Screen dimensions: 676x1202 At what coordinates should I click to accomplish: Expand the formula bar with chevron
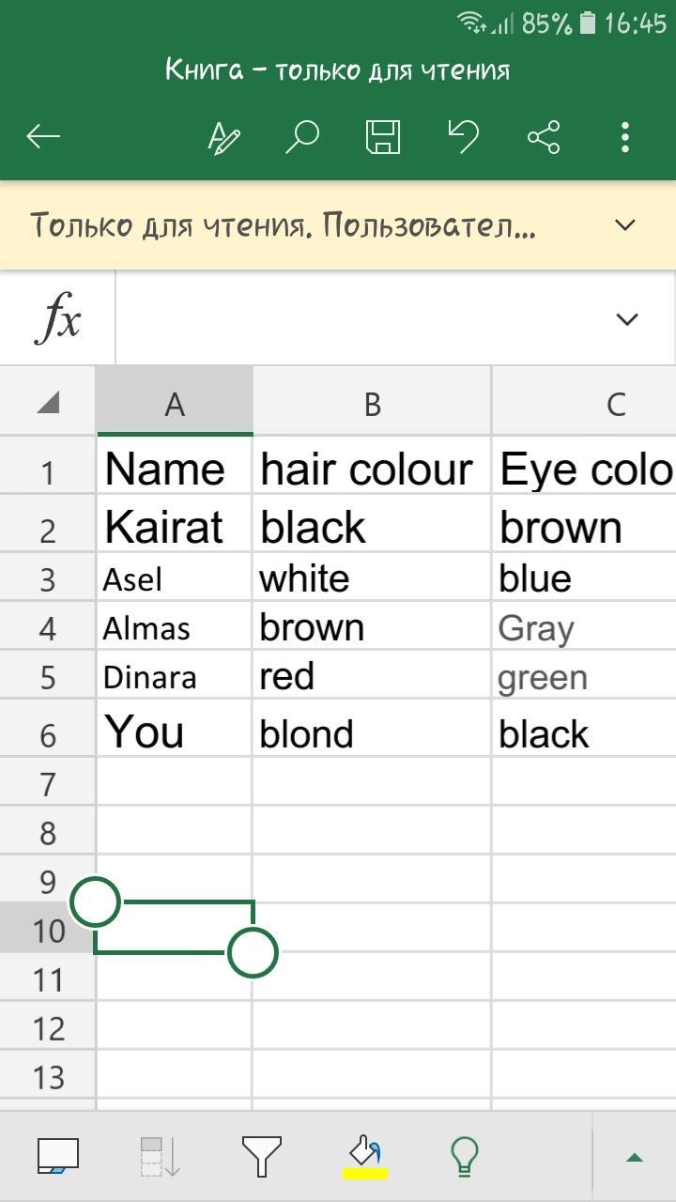[x=626, y=319]
